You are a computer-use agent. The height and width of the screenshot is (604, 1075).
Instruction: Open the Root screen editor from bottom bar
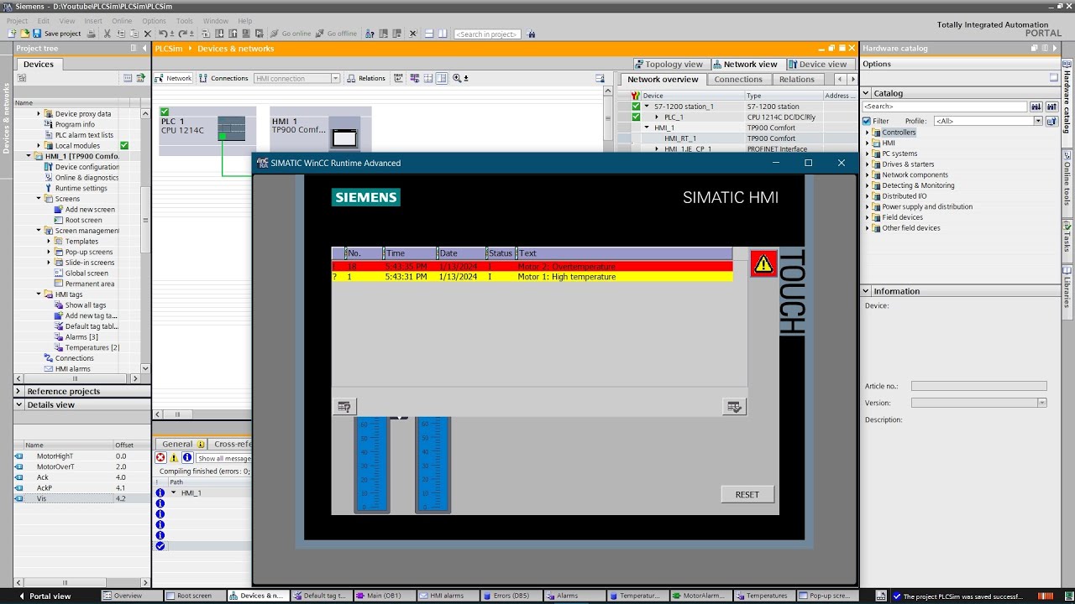[195, 596]
